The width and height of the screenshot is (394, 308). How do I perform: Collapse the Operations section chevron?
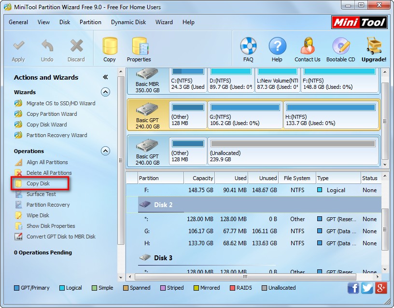(x=105, y=151)
